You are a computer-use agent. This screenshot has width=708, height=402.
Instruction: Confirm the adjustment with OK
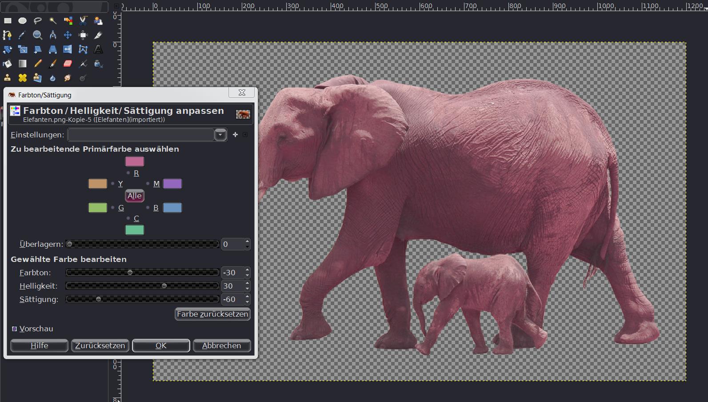(x=161, y=346)
